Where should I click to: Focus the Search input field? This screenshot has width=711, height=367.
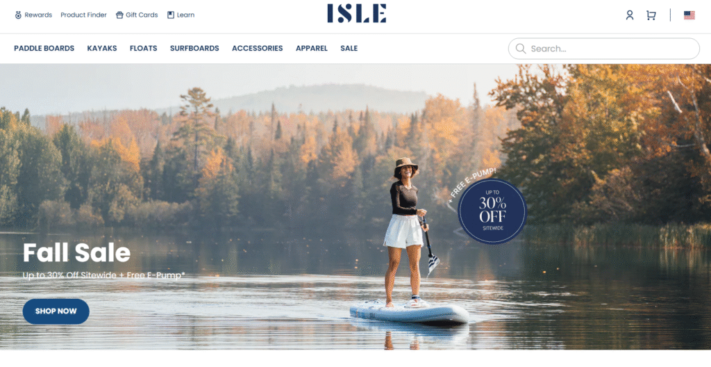[x=603, y=49]
